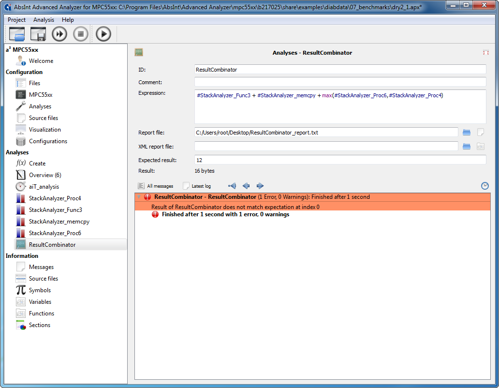Click the '16 bytes' result value

point(205,171)
